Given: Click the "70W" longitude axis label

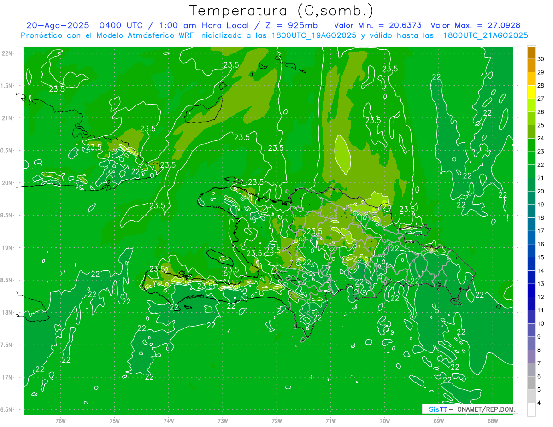Looking at the screenshot, I should 385,421.
